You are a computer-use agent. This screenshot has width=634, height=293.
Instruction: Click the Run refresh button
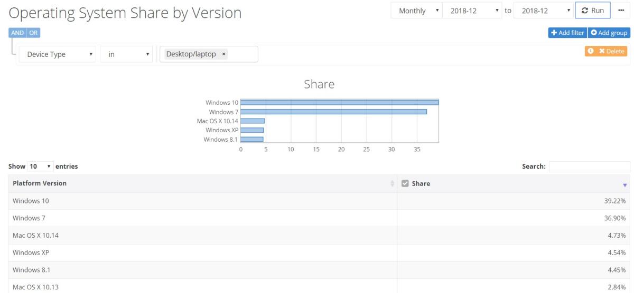(593, 11)
